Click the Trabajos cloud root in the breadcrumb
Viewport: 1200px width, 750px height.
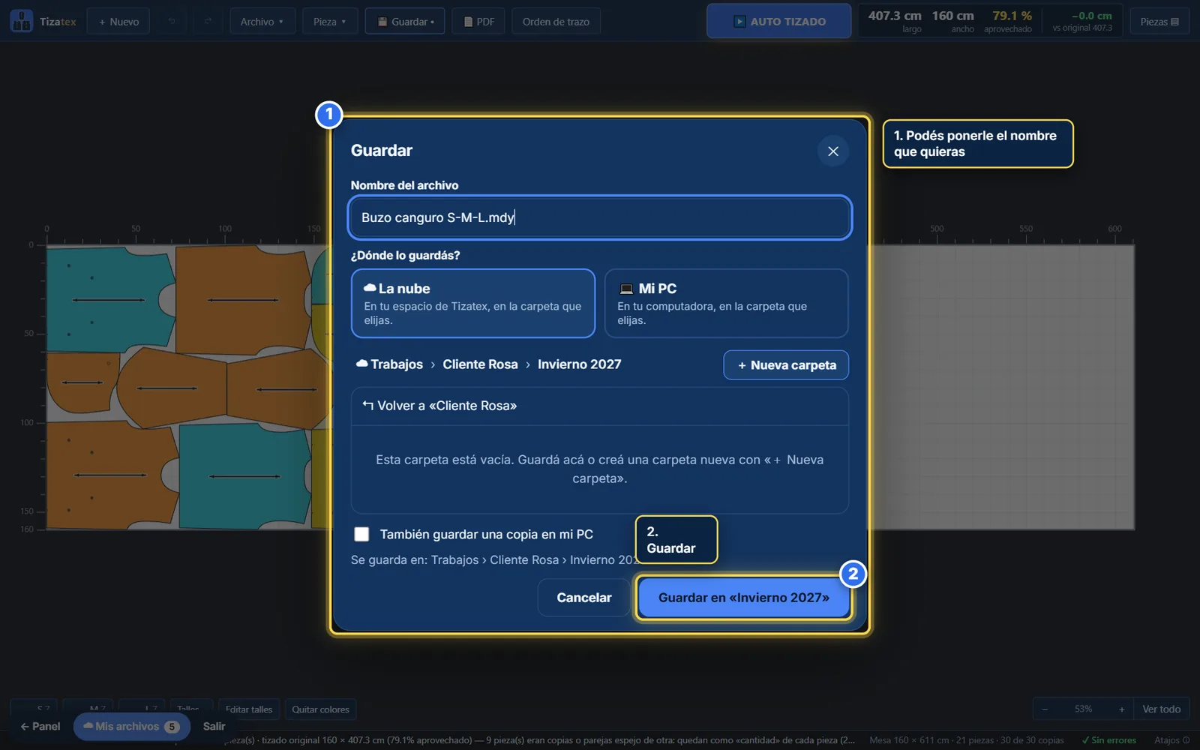[x=389, y=364]
